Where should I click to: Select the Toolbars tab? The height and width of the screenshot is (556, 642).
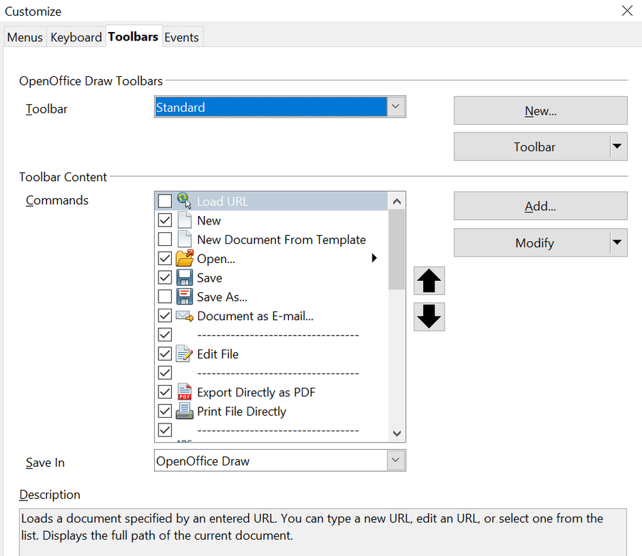(133, 36)
